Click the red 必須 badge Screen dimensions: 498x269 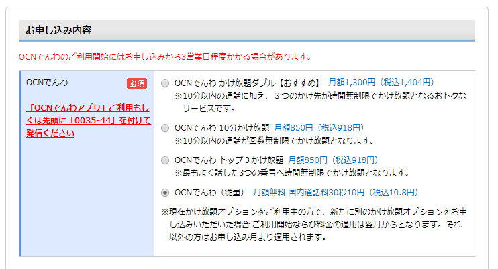(137, 84)
